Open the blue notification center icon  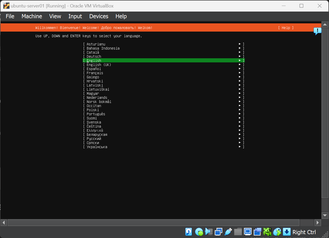pos(317,31)
